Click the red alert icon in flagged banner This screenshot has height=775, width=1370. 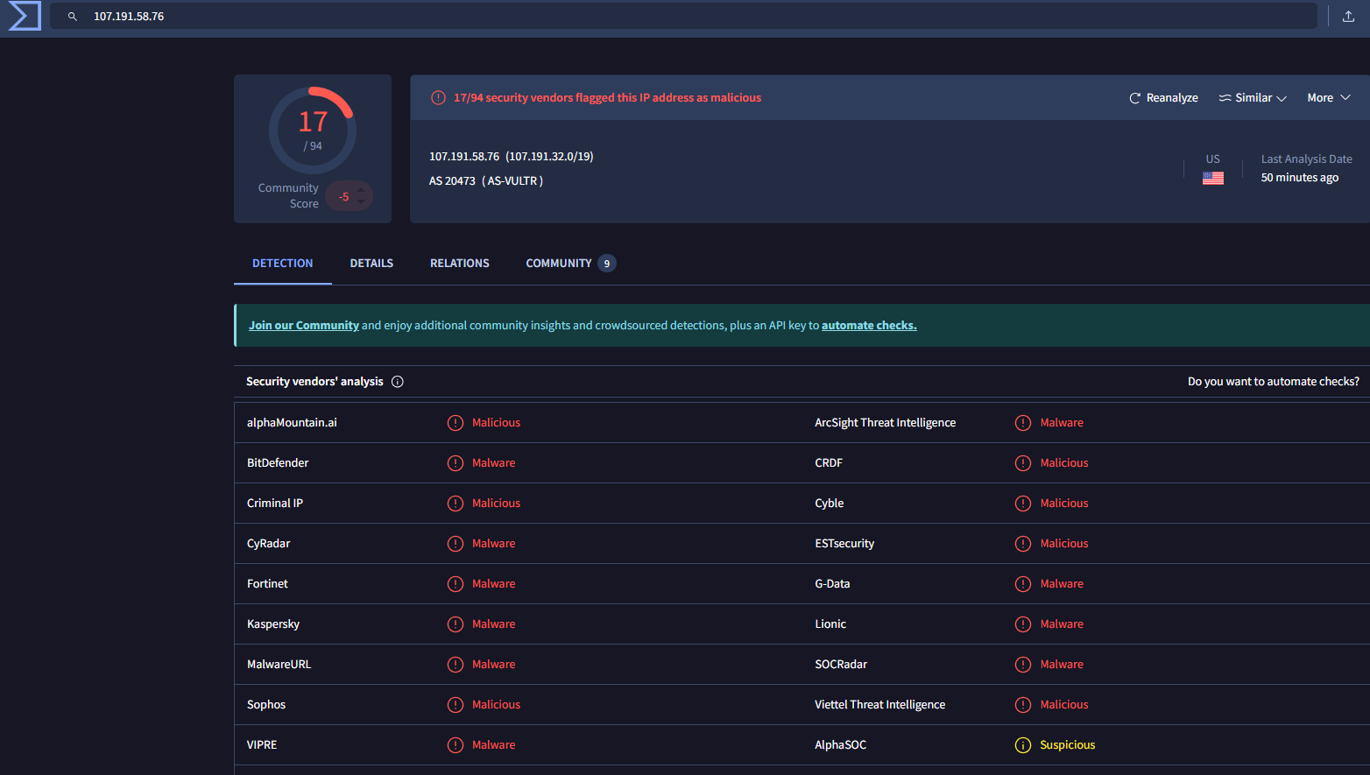(438, 97)
